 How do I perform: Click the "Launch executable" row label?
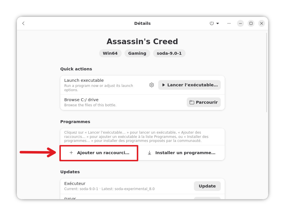(x=84, y=80)
